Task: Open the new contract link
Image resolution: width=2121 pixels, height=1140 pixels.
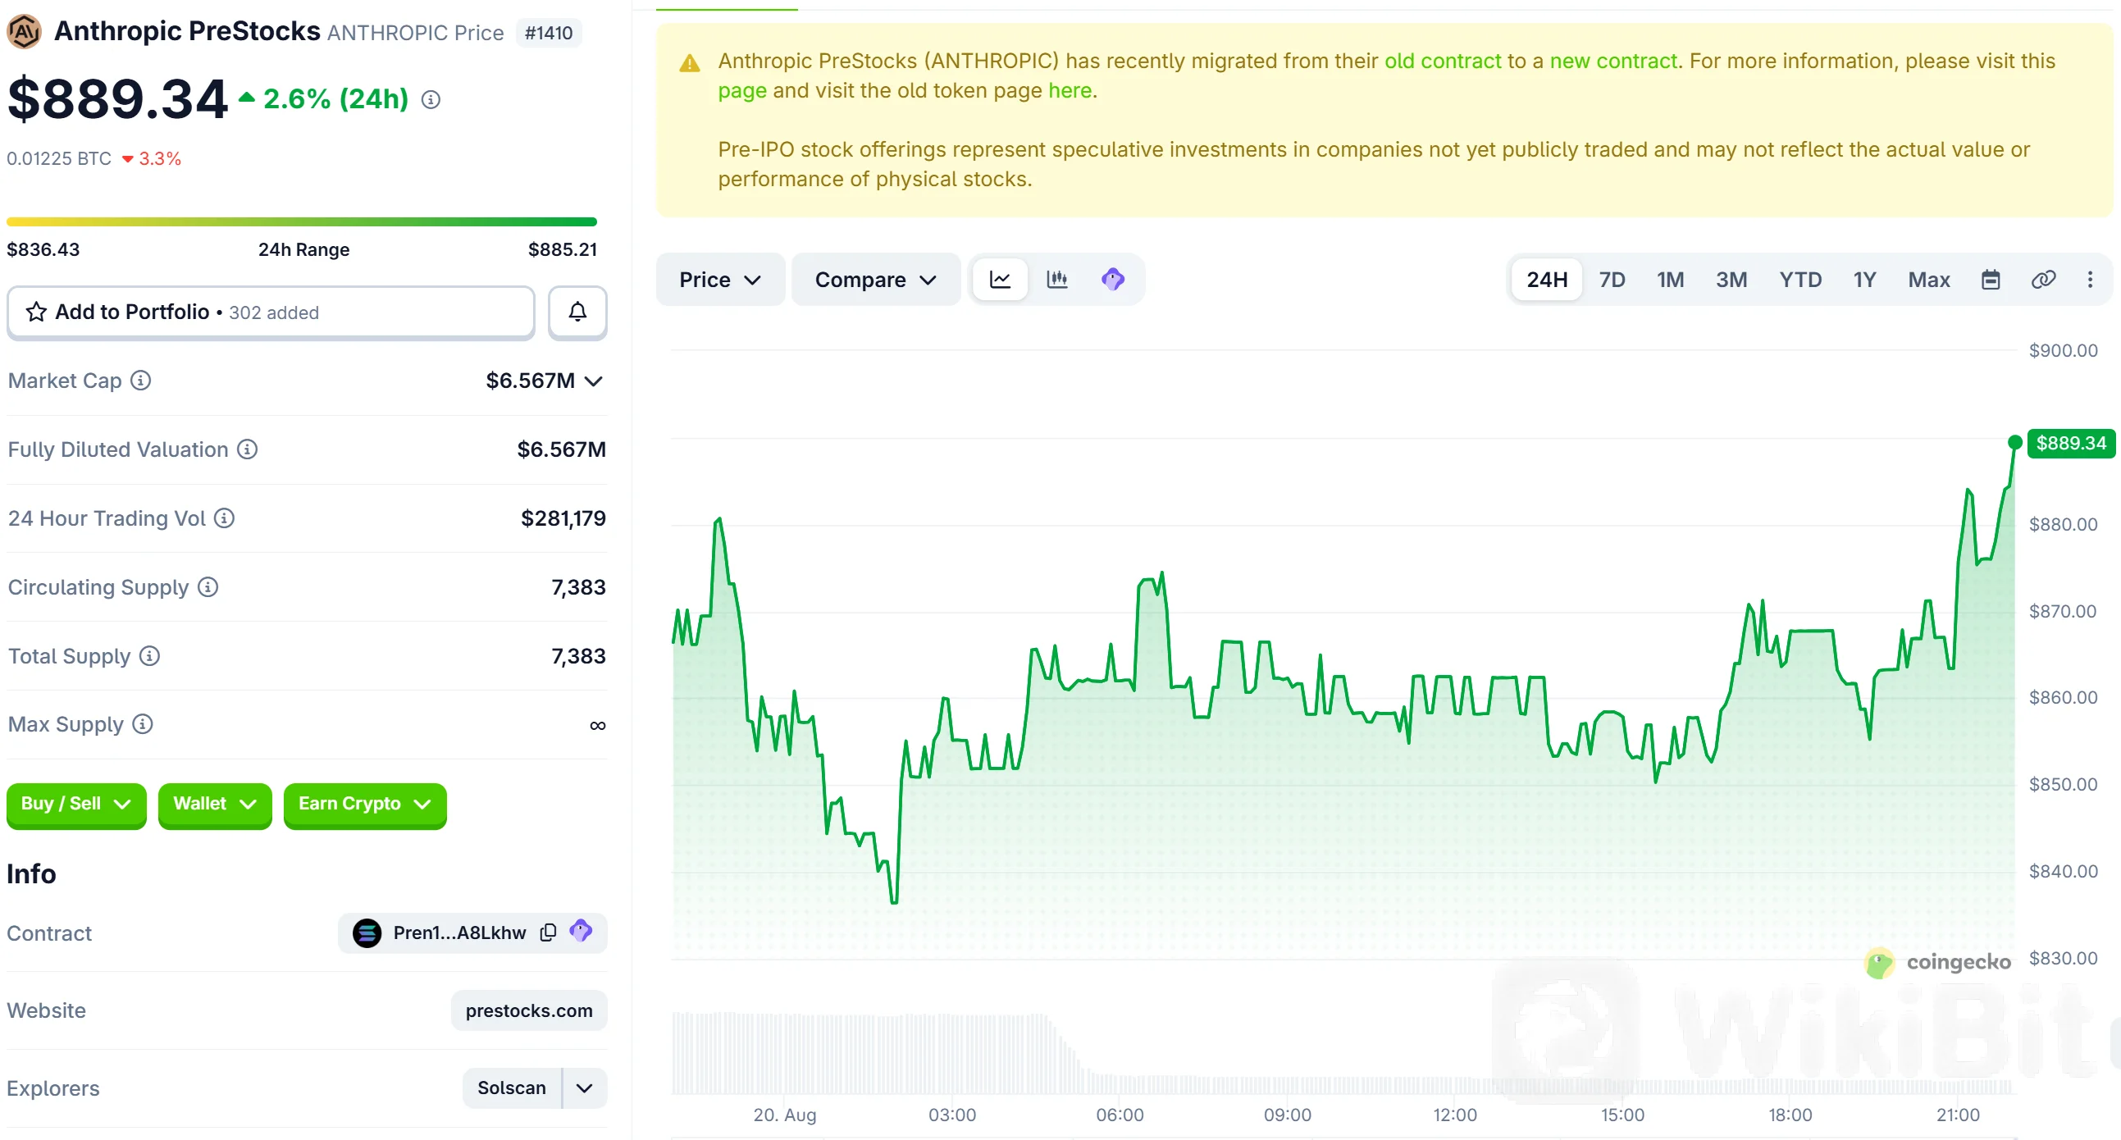Action: (x=1613, y=61)
